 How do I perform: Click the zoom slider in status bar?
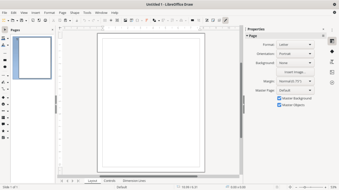305,187
